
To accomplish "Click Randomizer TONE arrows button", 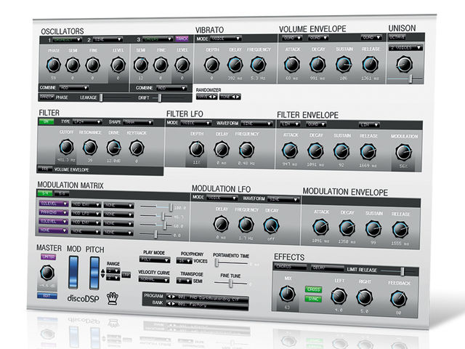I will pos(230,97).
